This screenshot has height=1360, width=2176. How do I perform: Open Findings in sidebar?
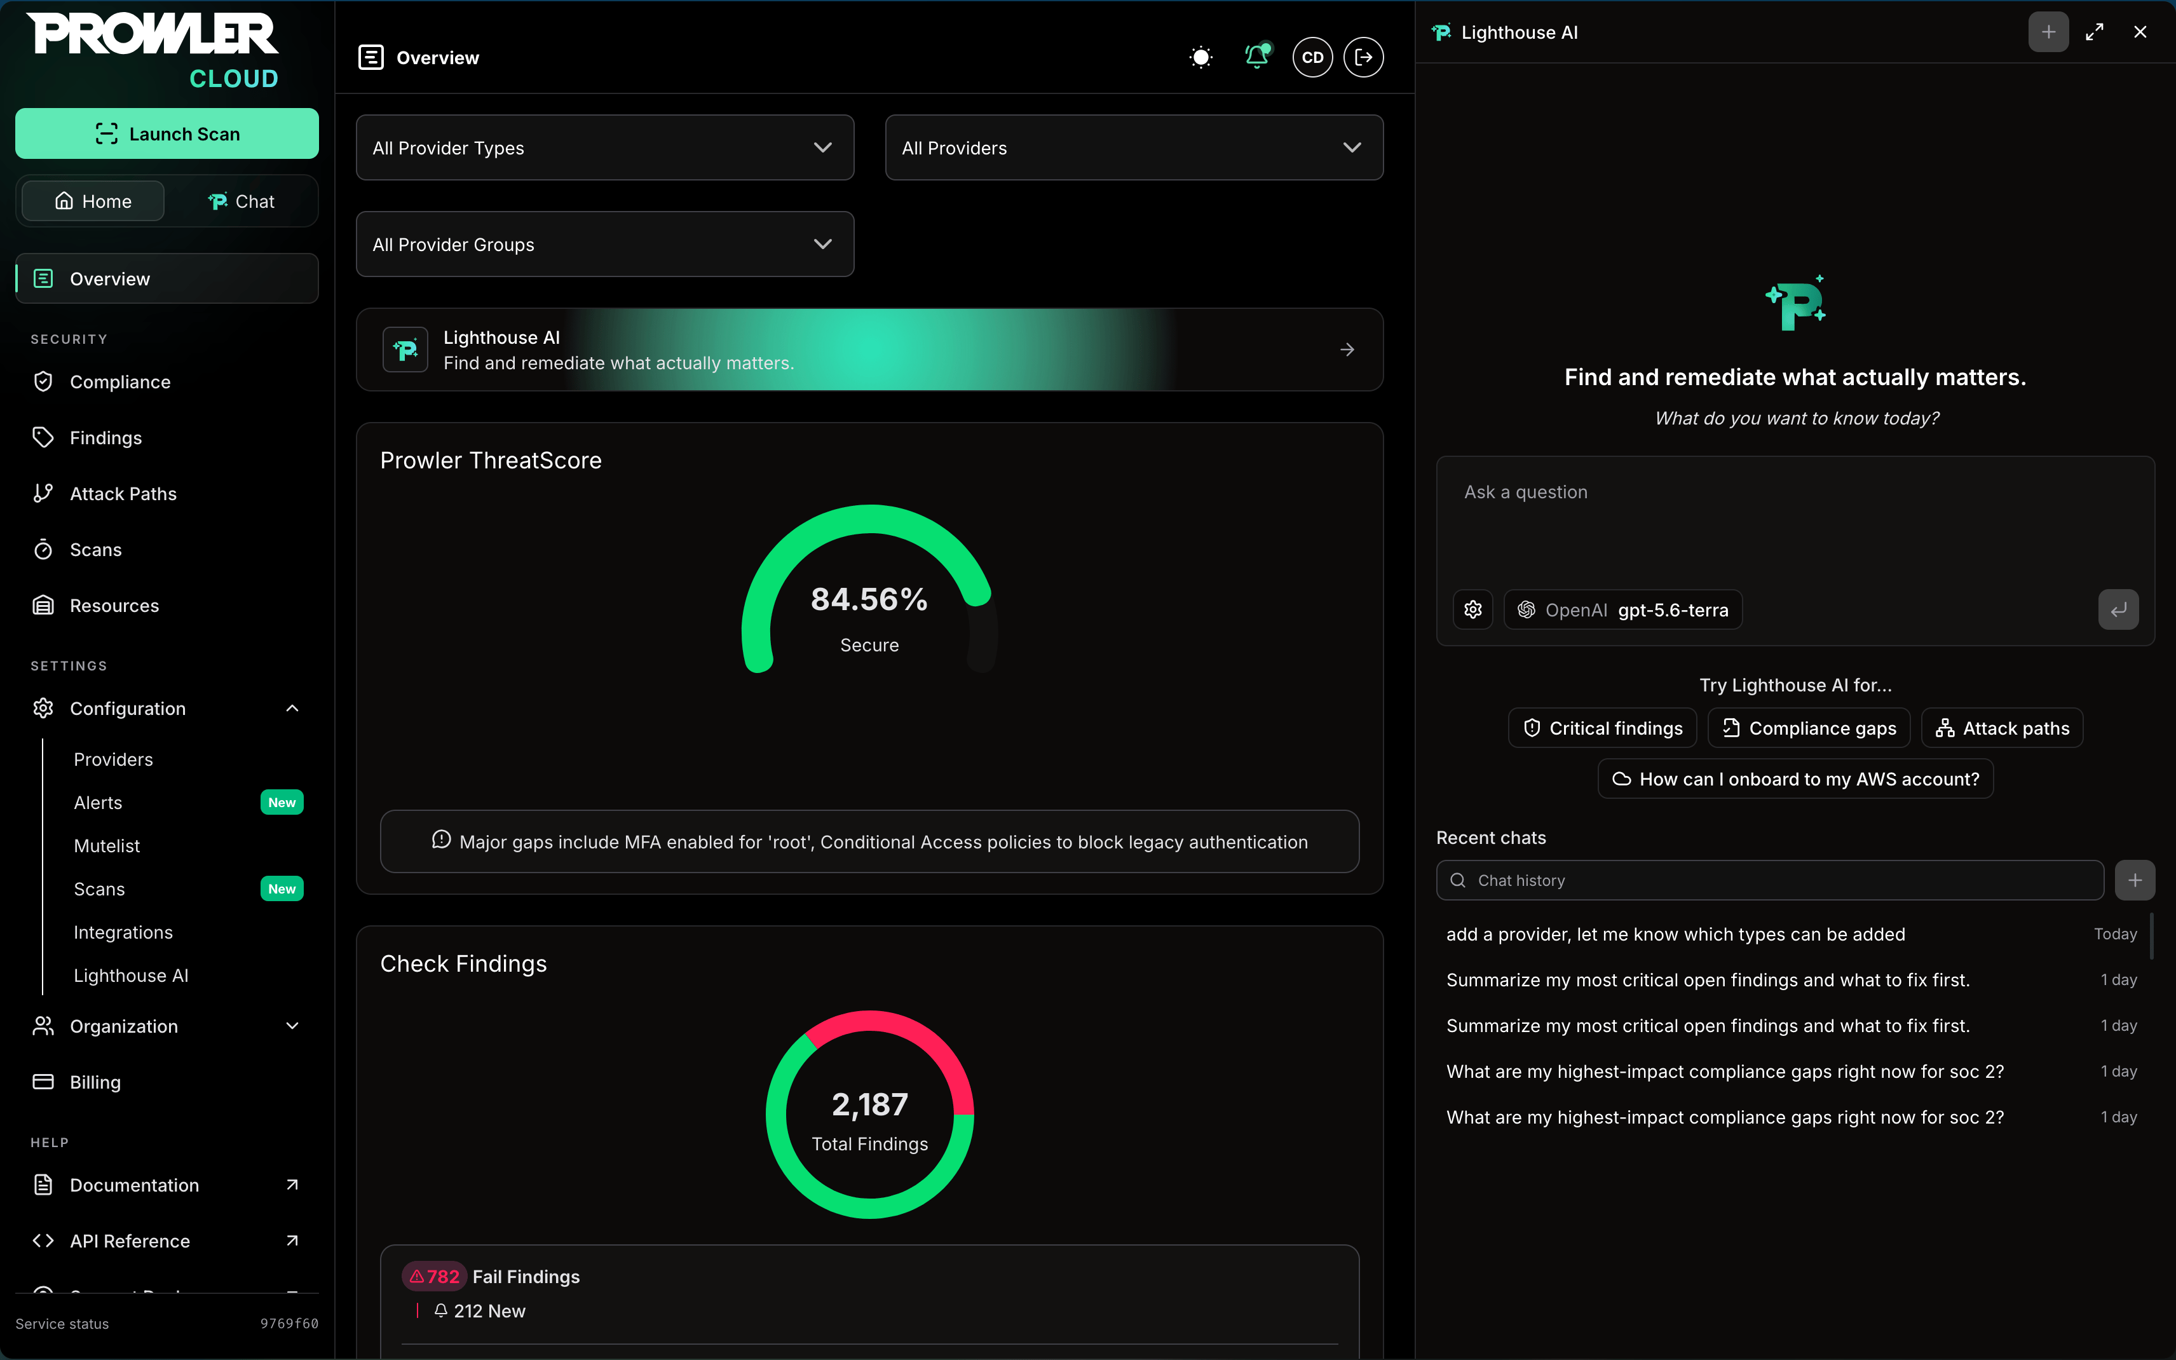(167, 438)
